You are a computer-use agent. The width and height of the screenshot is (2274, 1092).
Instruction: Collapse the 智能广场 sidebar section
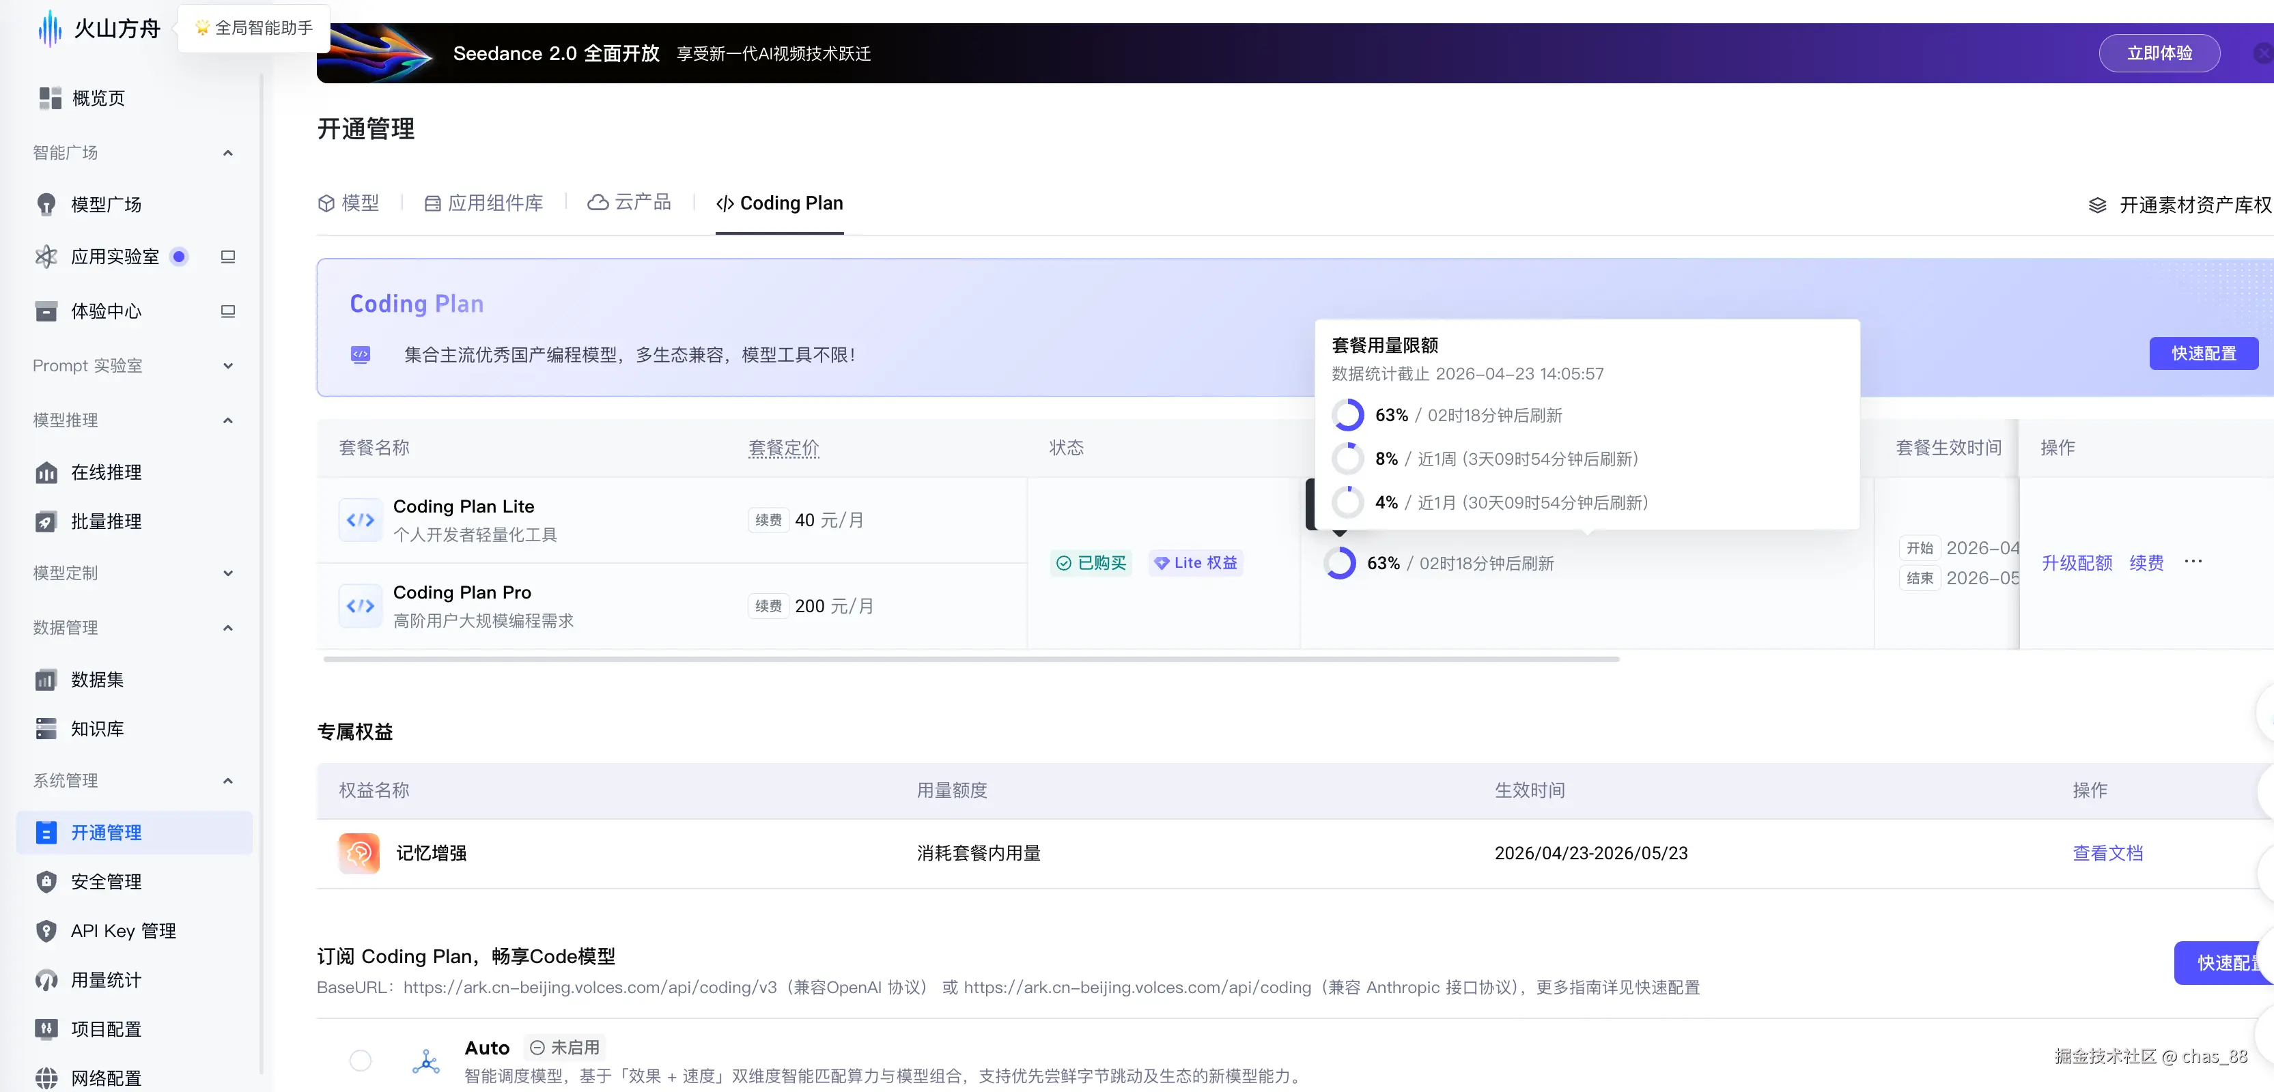coord(228,153)
